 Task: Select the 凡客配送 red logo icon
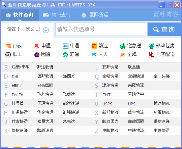pyautogui.click(x=152, y=55)
